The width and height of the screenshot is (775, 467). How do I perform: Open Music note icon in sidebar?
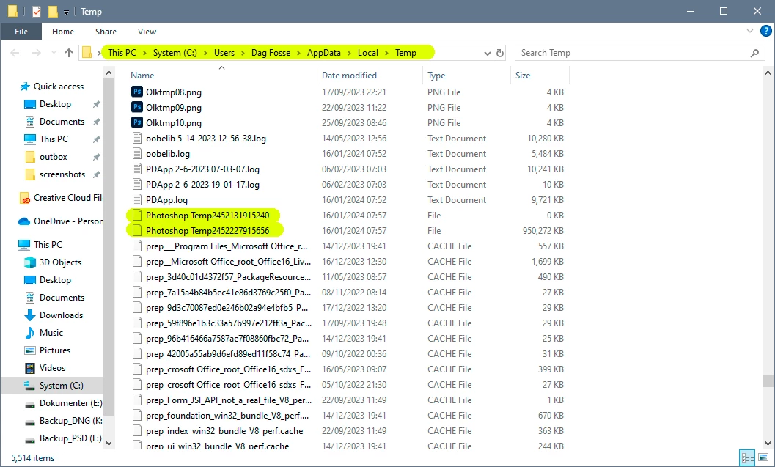pyautogui.click(x=30, y=333)
